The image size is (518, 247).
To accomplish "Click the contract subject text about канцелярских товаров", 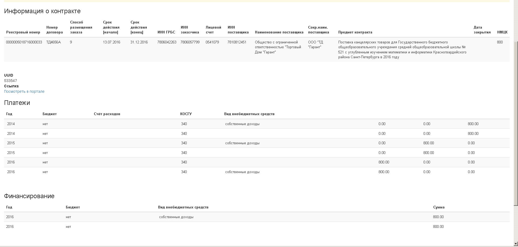I will tap(402, 50).
